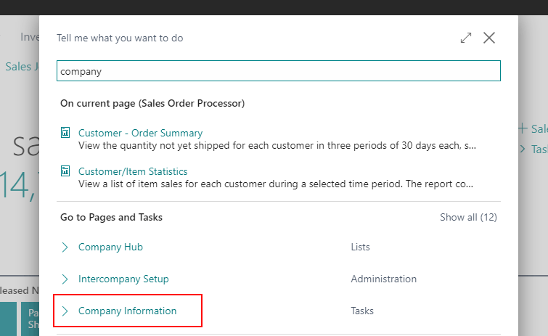Open the Intercompany Setup page
This screenshot has height=336, width=548.
[x=123, y=279]
